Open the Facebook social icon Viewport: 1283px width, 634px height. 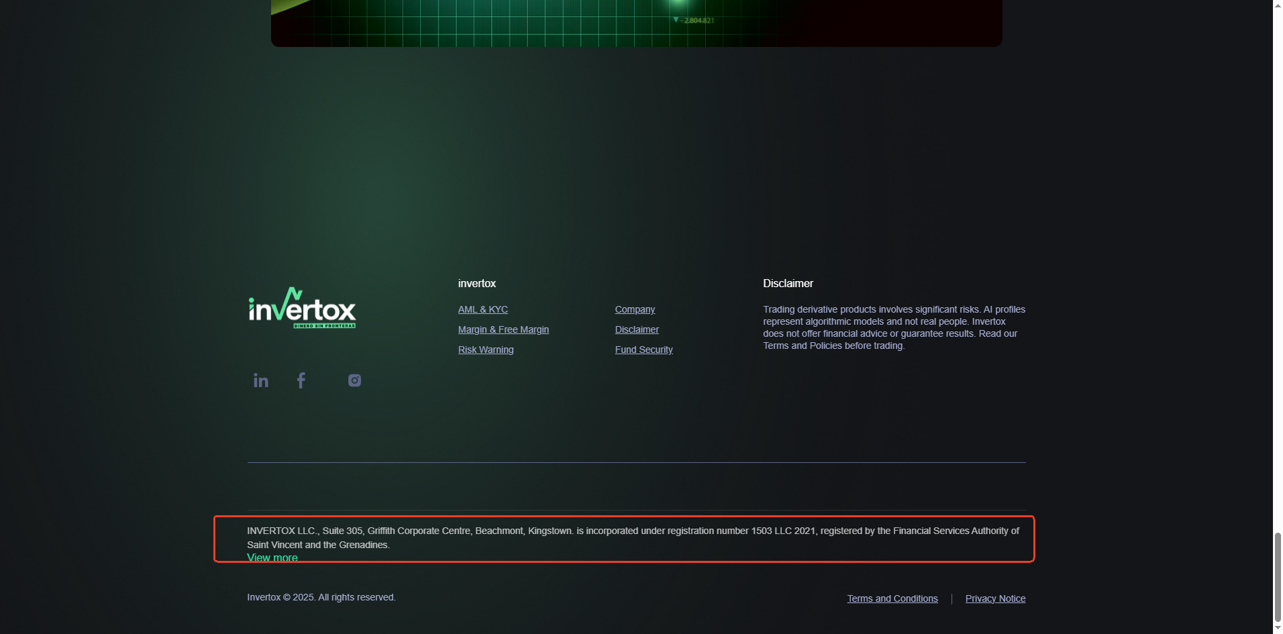tap(301, 381)
